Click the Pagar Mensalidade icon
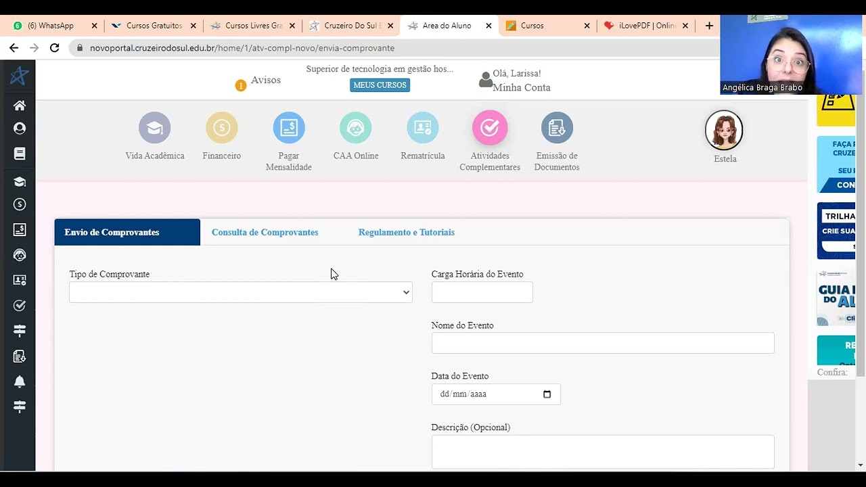Screen dimensions: 866x487 pos(289,128)
